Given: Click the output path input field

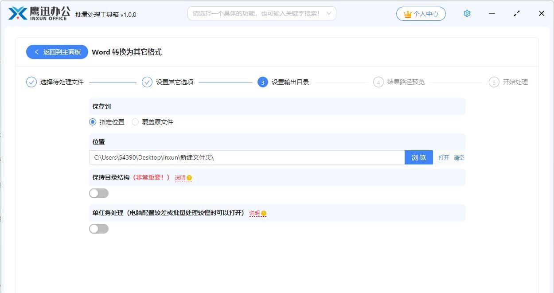Looking at the screenshot, I should (x=244, y=157).
